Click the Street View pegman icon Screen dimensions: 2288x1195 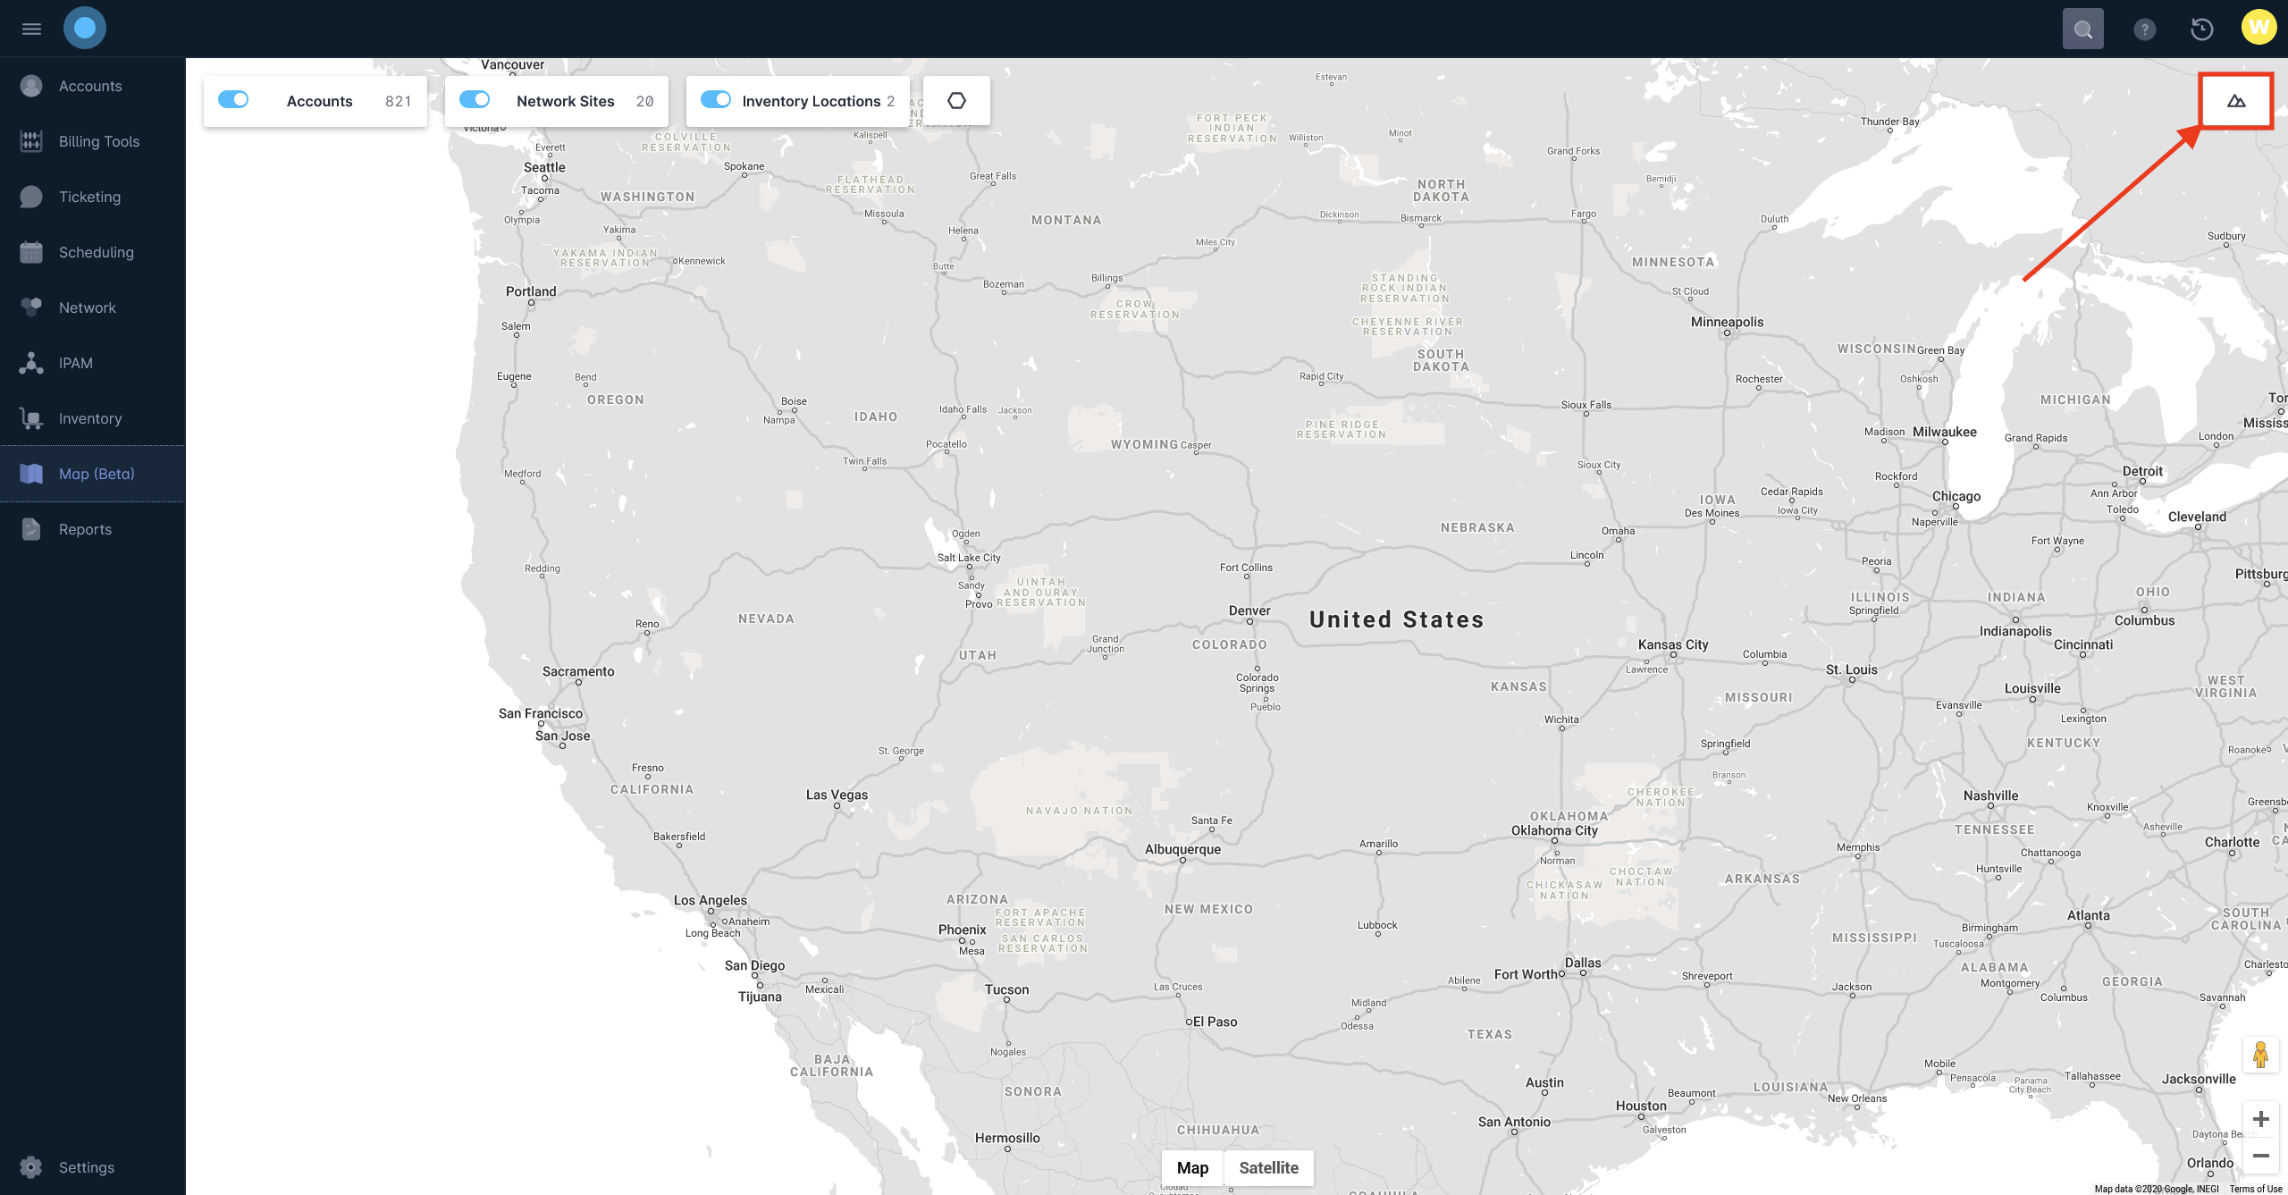[2260, 1056]
